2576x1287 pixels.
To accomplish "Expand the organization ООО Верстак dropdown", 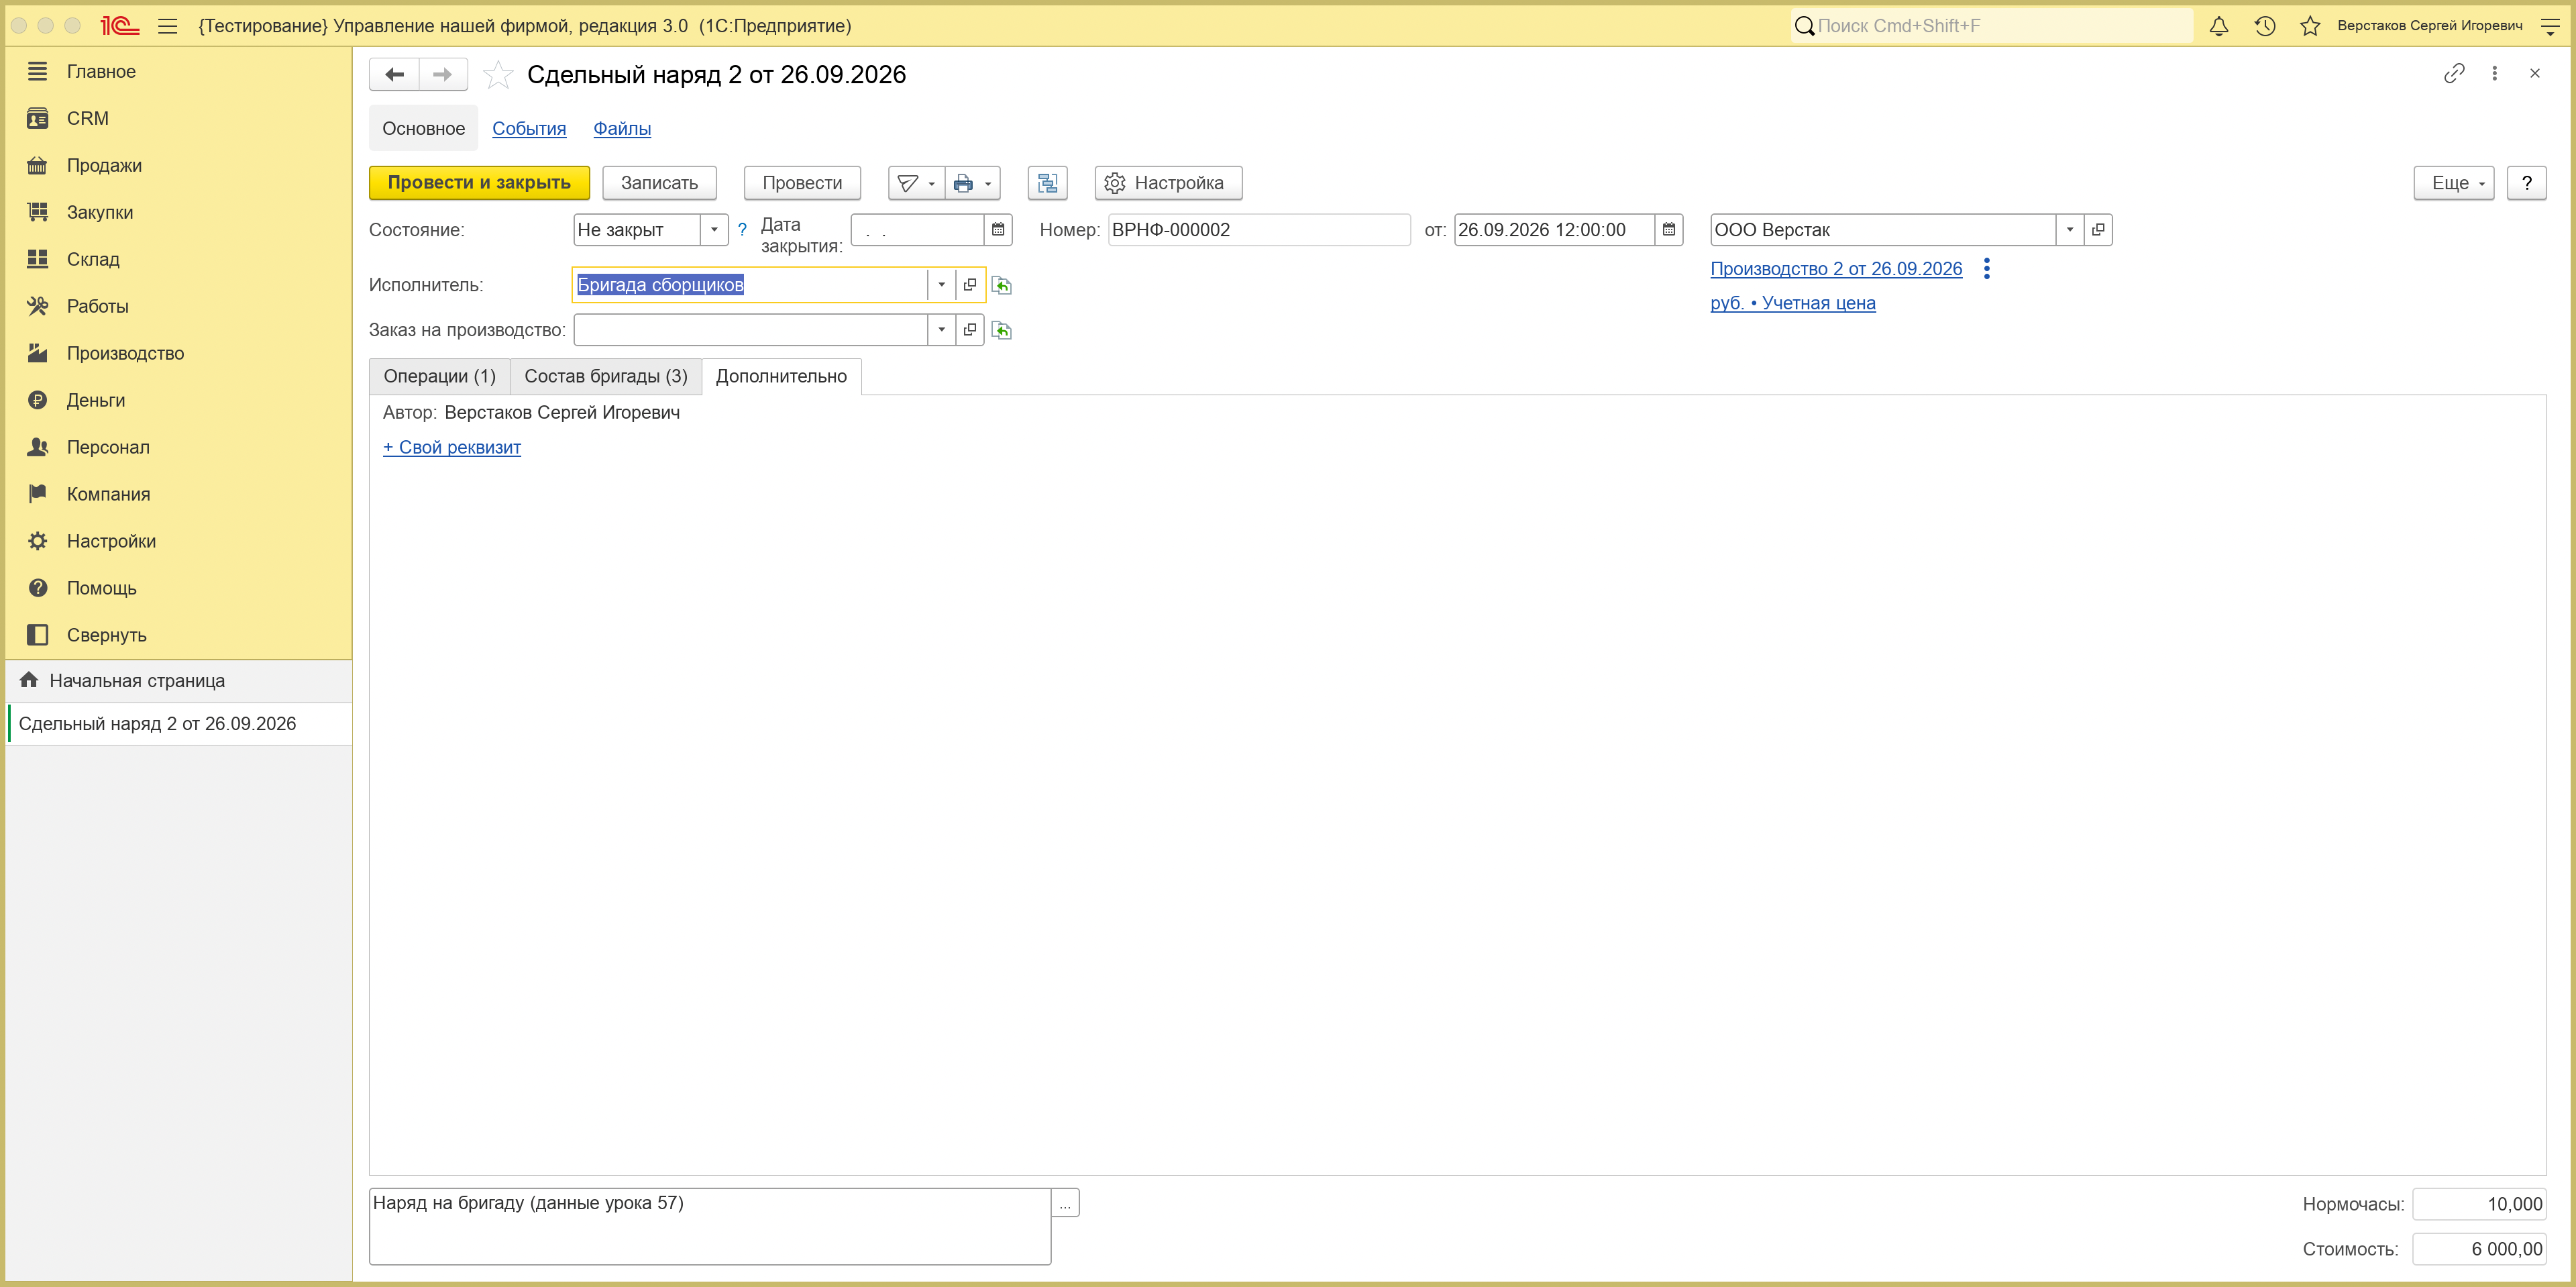I will tap(2070, 230).
